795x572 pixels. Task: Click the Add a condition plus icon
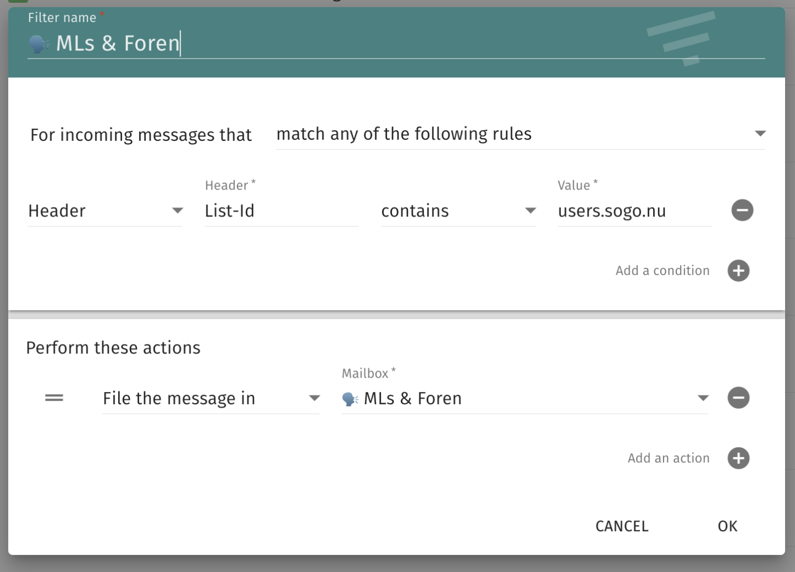point(738,271)
